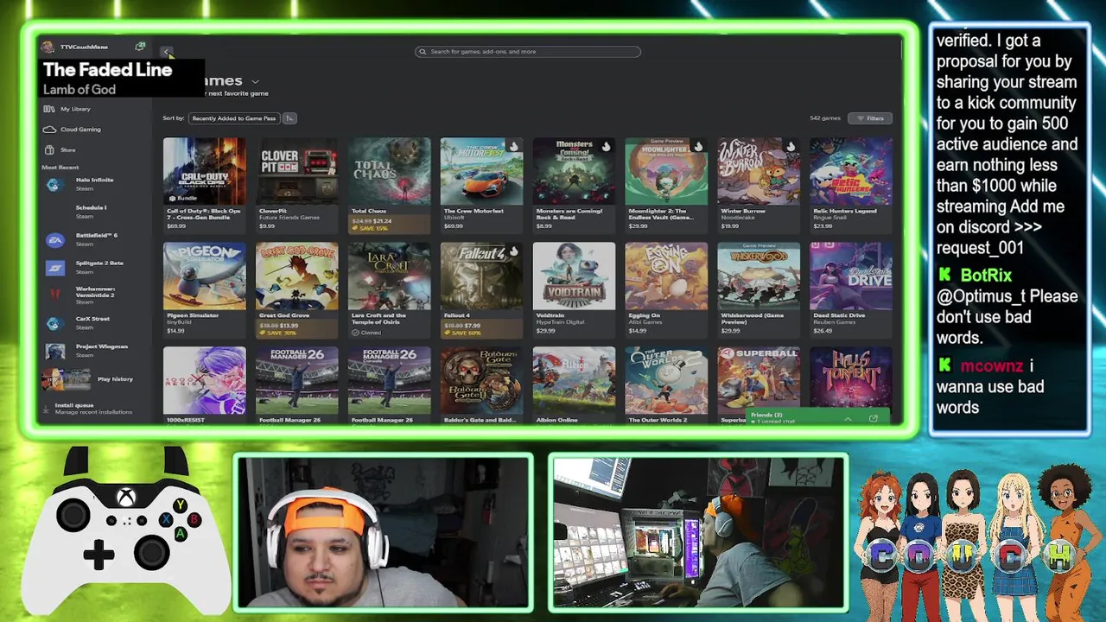Open the Pigeon Simulator game tile
The image size is (1106, 622).
pos(204,289)
